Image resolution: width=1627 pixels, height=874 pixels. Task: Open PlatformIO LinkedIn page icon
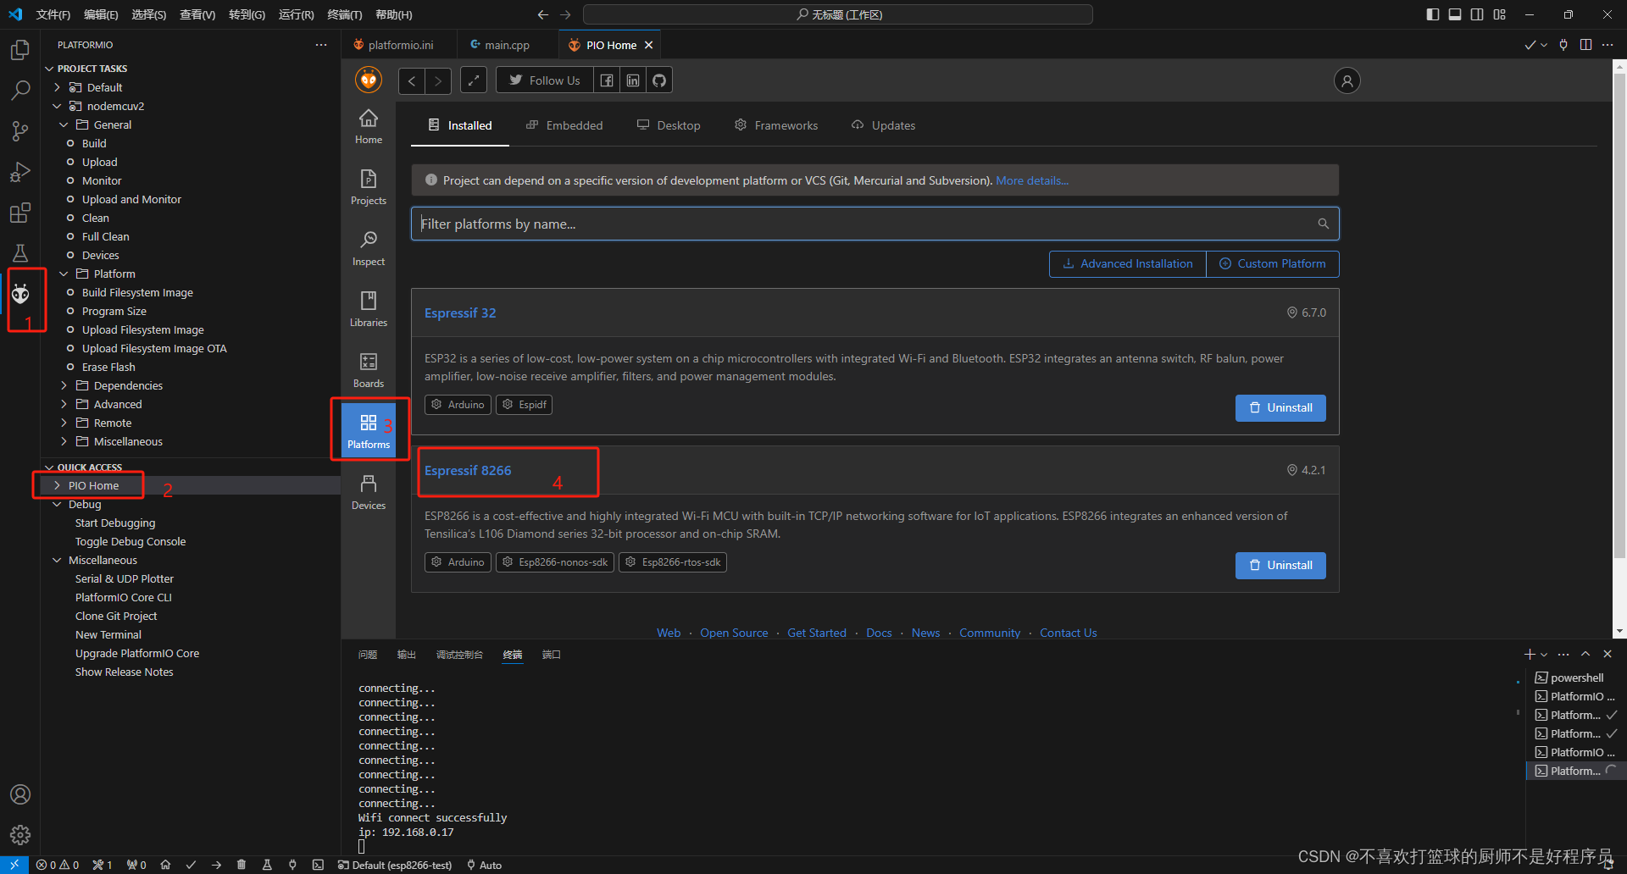[x=633, y=80]
